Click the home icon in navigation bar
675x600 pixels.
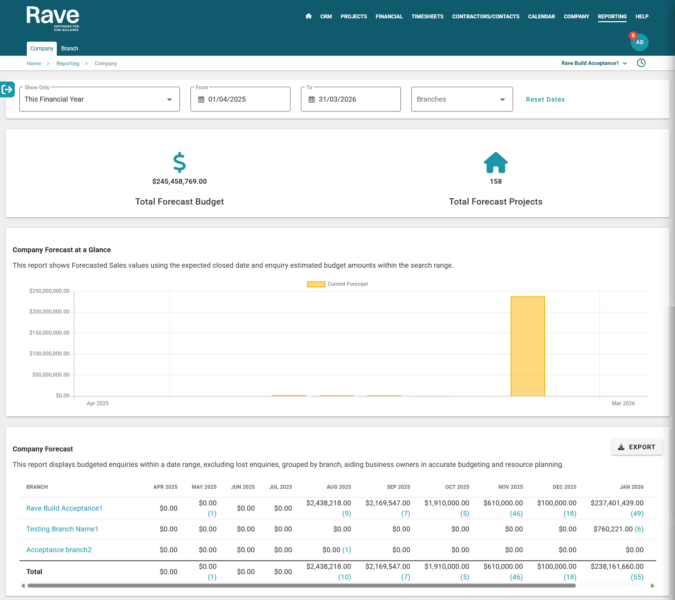click(x=308, y=16)
